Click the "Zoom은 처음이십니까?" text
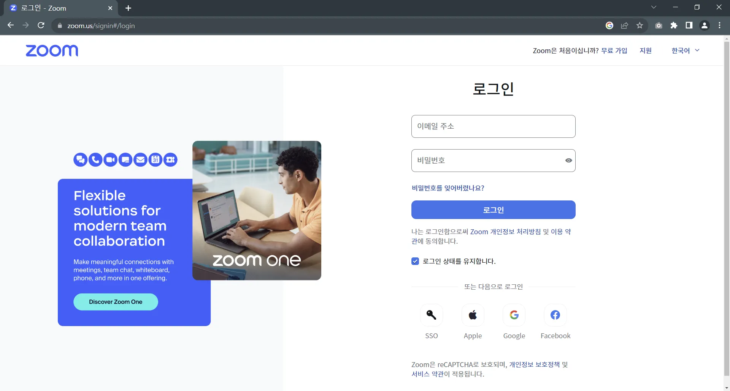 coord(566,50)
